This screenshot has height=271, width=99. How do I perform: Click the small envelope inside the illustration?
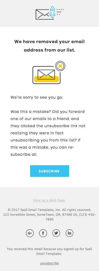[x=46, y=75]
